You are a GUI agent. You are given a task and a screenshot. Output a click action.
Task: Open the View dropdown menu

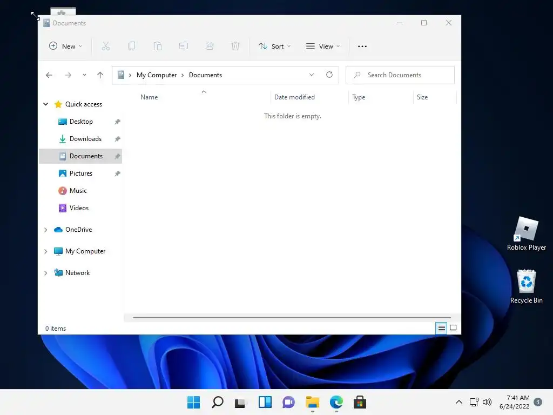(323, 46)
